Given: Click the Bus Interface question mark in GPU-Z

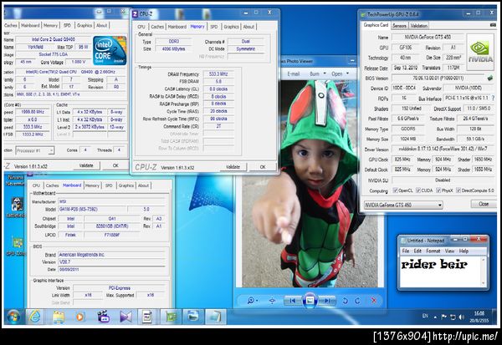Looking at the screenshot, I should pos(493,99).
